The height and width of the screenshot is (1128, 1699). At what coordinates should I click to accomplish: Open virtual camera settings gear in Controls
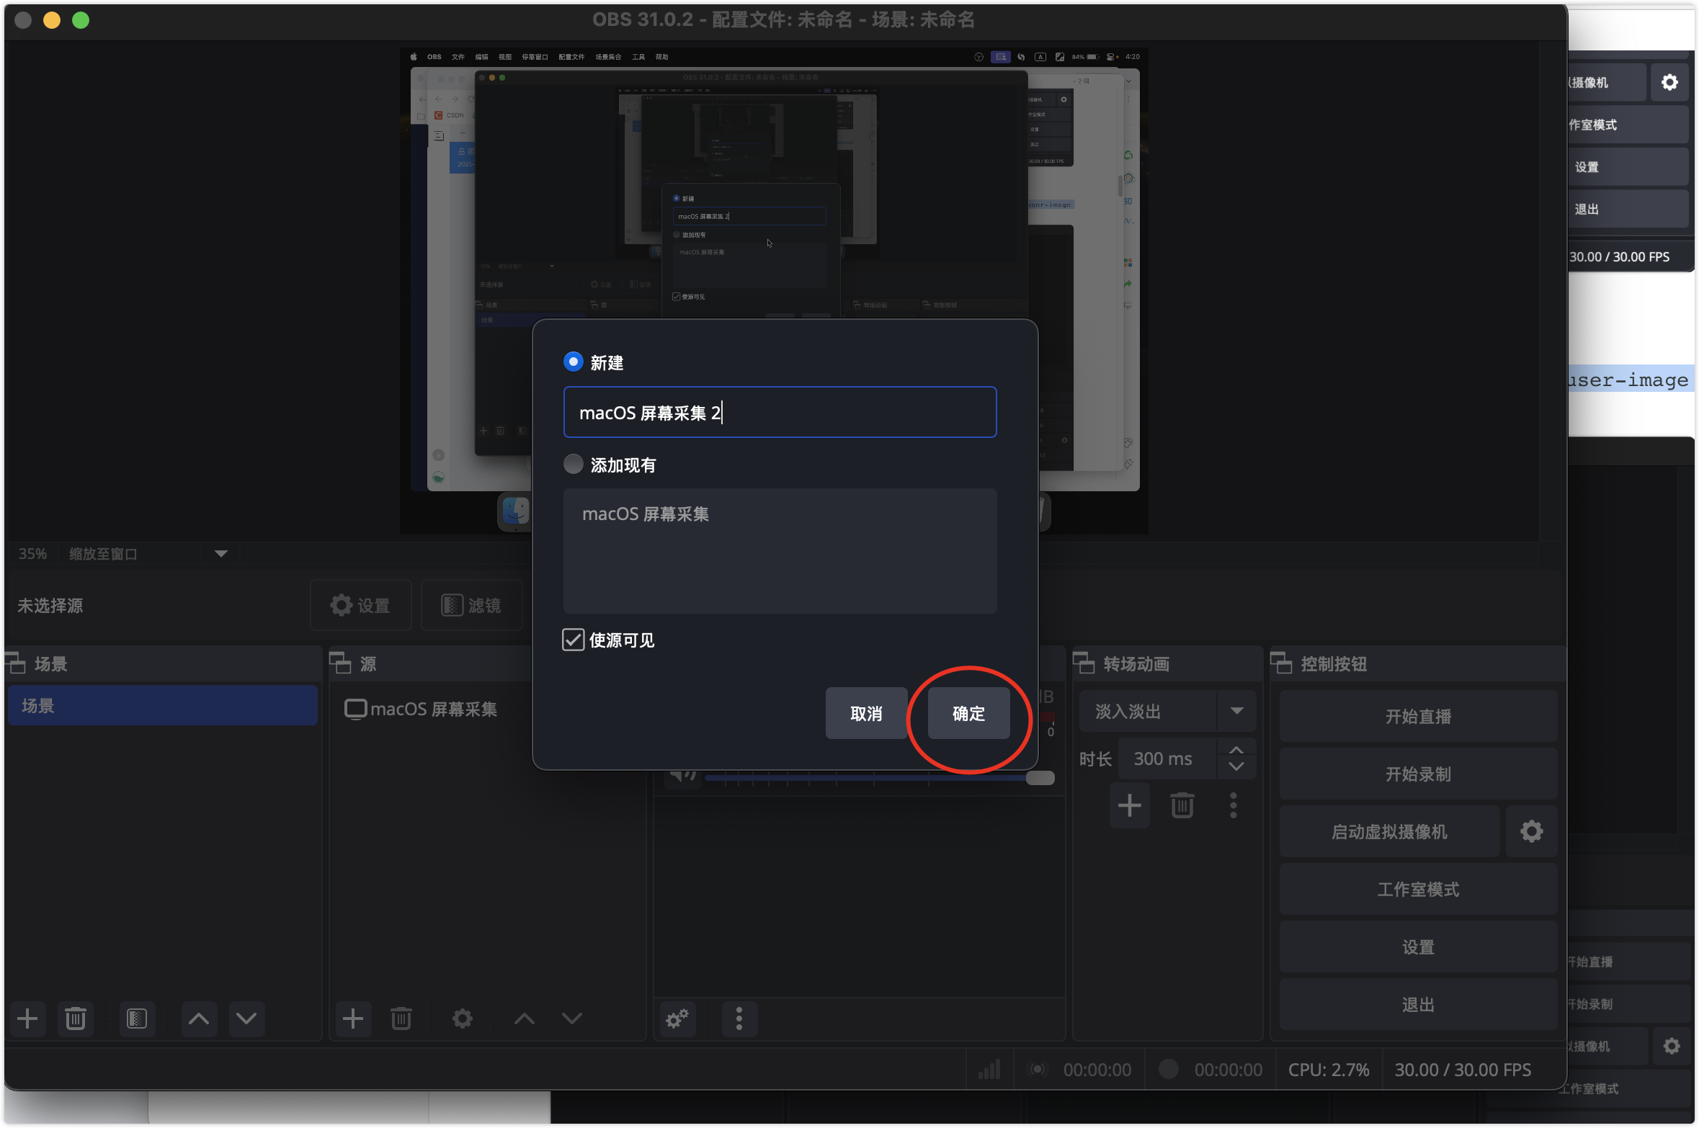click(1532, 832)
